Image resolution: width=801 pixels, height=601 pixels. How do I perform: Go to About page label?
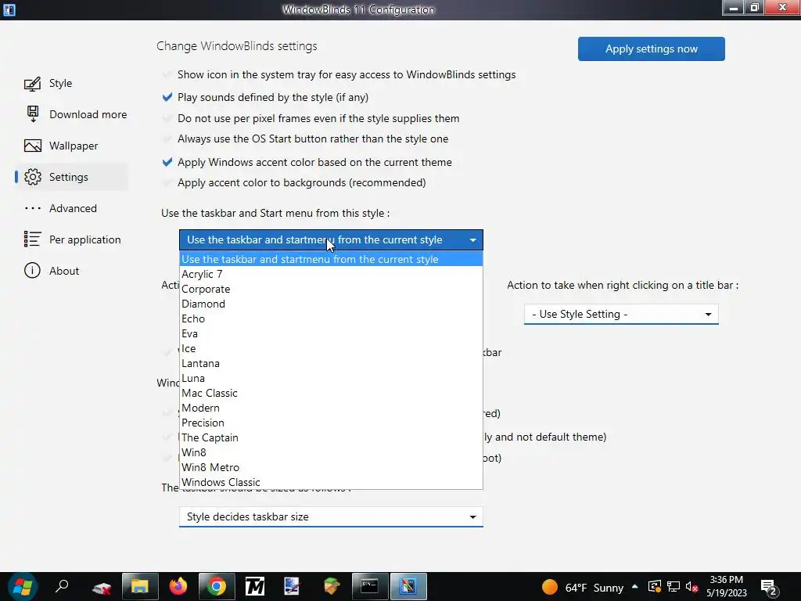(x=64, y=271)
